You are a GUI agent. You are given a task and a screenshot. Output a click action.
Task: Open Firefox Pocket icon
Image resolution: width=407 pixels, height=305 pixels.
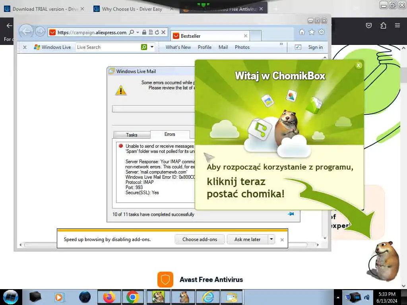[368, 25]
